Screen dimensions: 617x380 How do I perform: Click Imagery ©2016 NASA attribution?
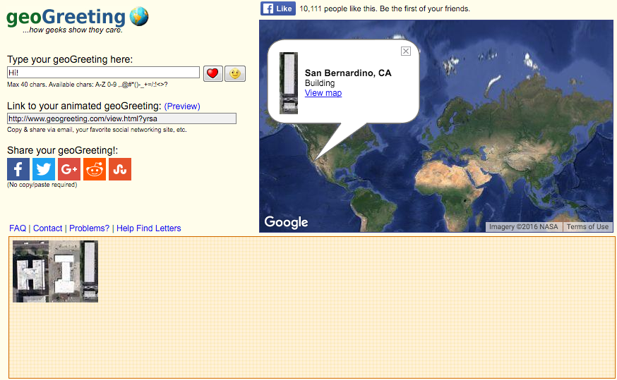point(524,227)
